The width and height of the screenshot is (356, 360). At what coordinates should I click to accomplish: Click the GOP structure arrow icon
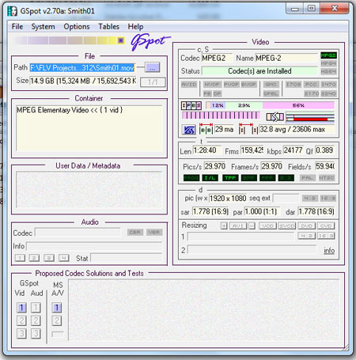click(x=275, y=116)
